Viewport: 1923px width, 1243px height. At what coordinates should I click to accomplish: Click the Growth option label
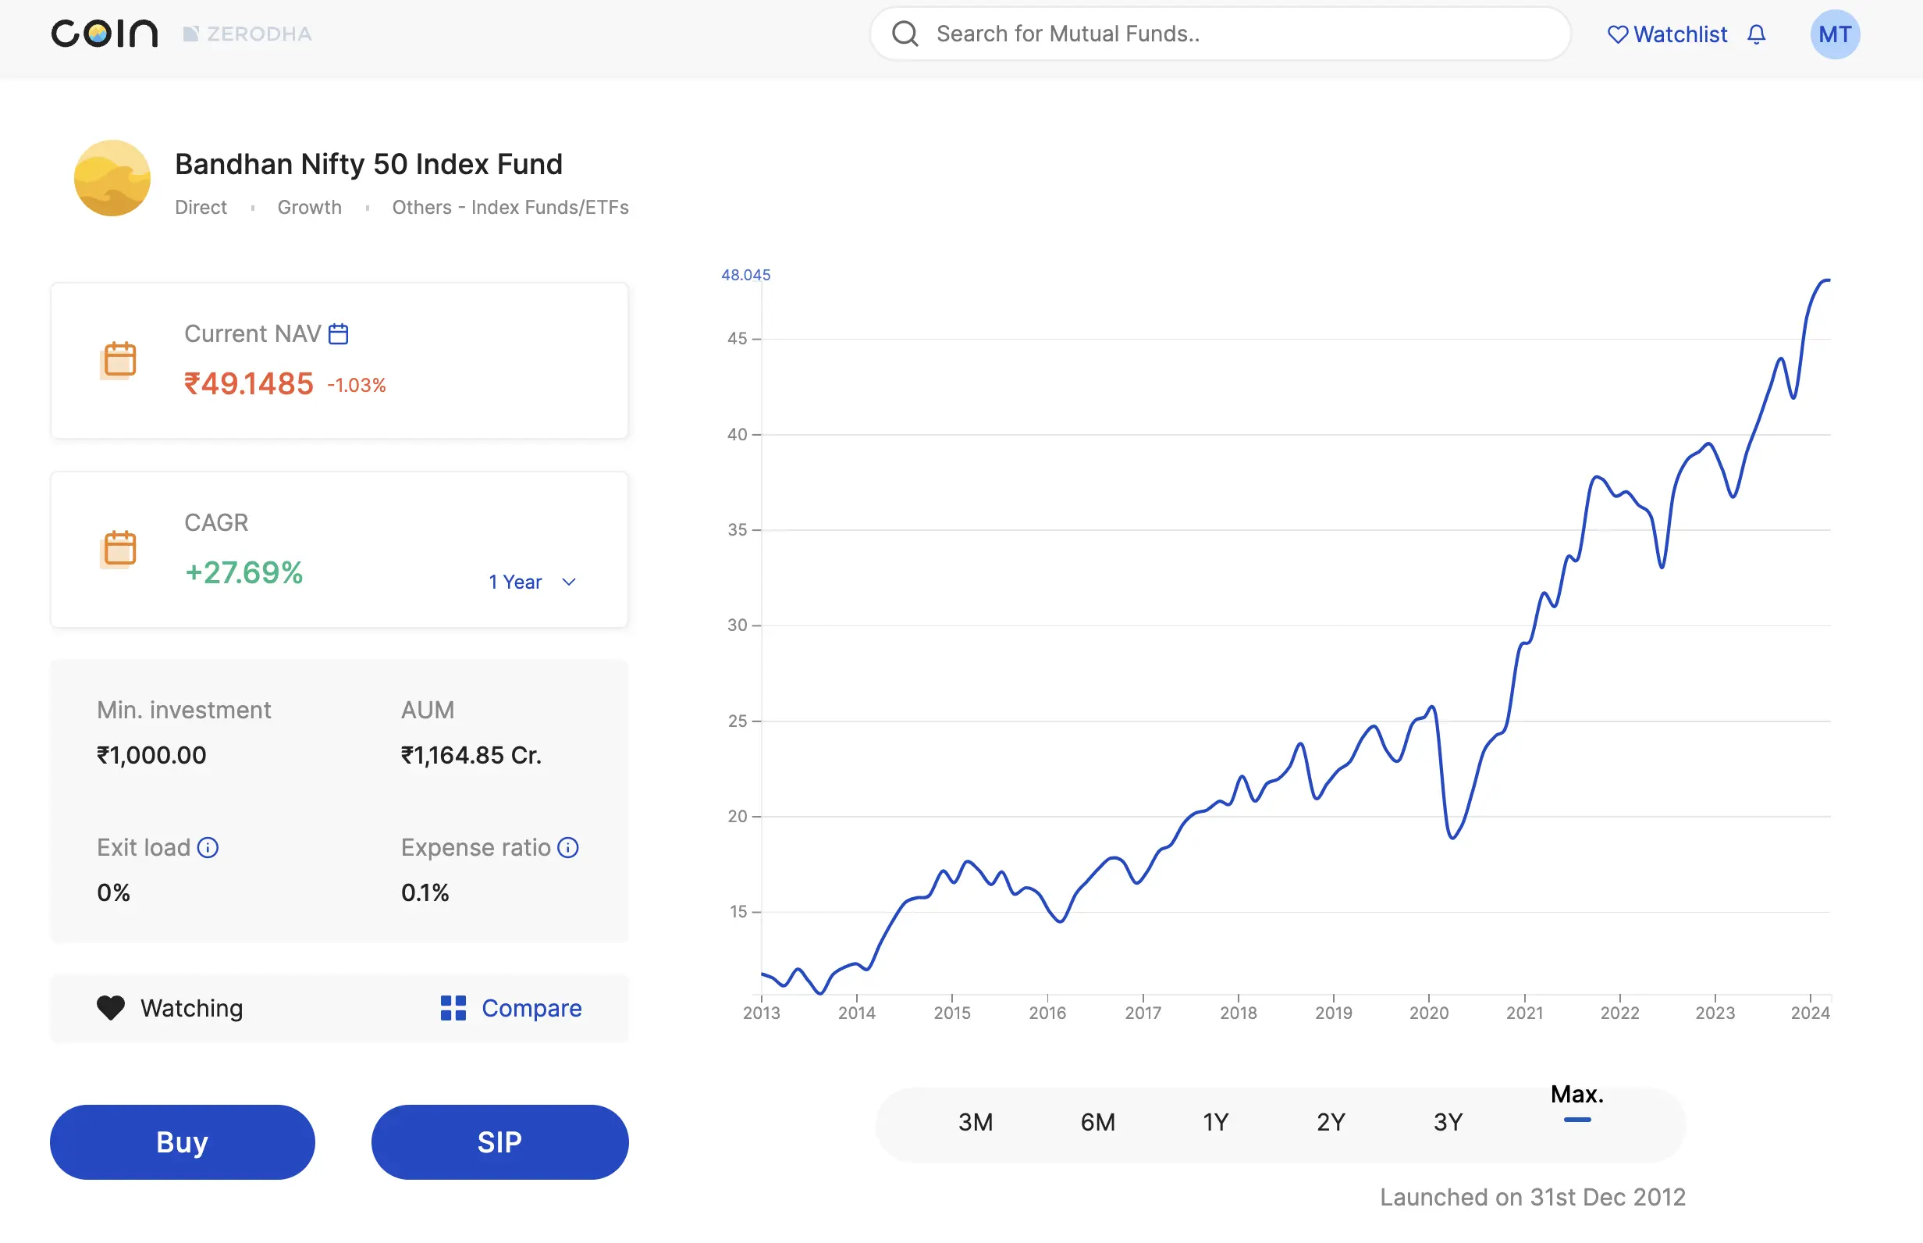tap(310, 208)
